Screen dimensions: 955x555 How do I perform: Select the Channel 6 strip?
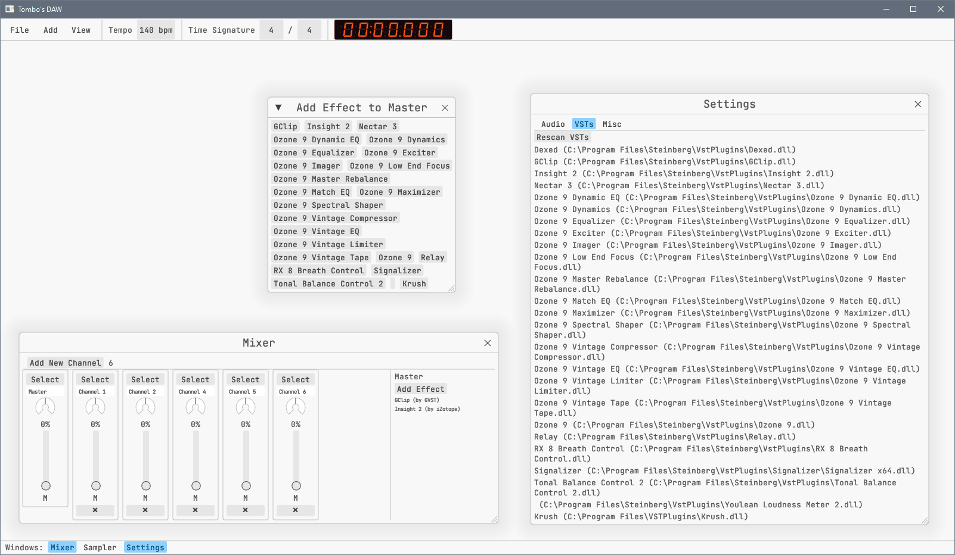(x=296, y=380)
